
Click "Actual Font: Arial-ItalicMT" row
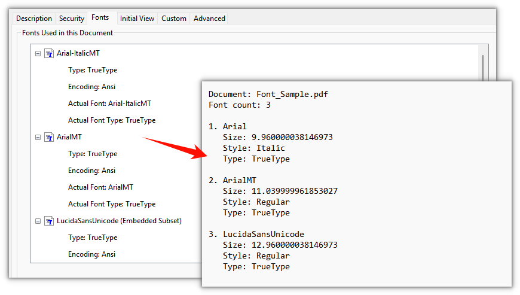point(109,104)
